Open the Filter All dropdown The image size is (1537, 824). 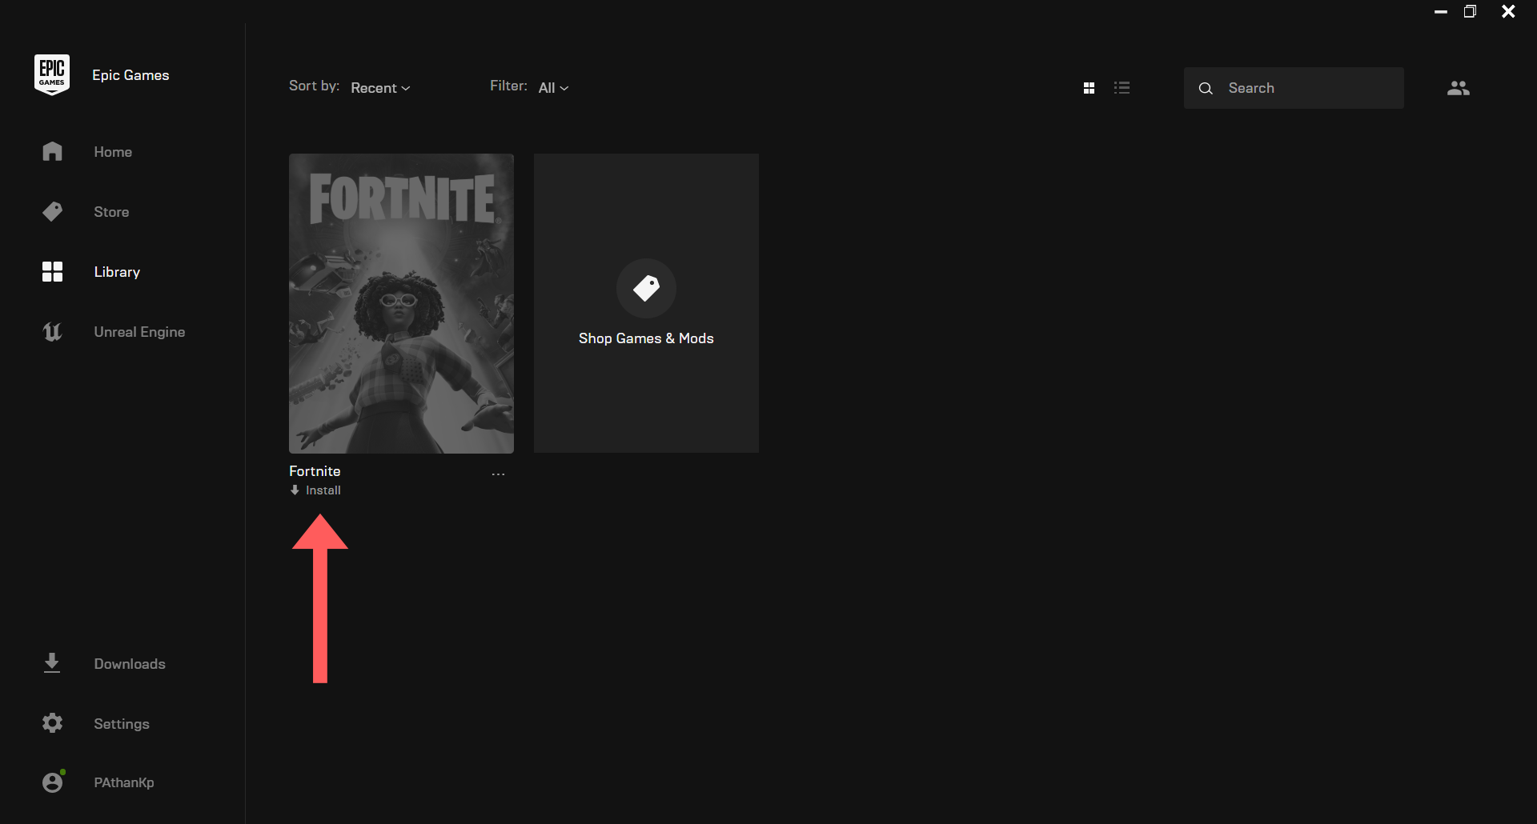tap(553, 87)
